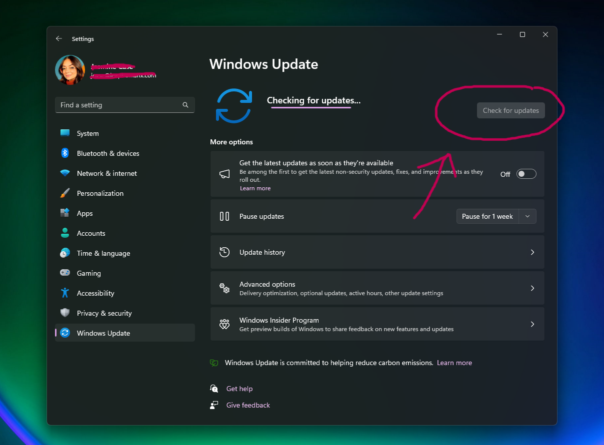Go to Gaming settings
The width and height of the screenshot is (604, 445).
tap(125, 273)
